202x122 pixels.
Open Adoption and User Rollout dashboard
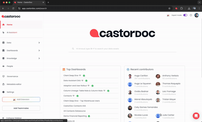[x=75, y=86]
